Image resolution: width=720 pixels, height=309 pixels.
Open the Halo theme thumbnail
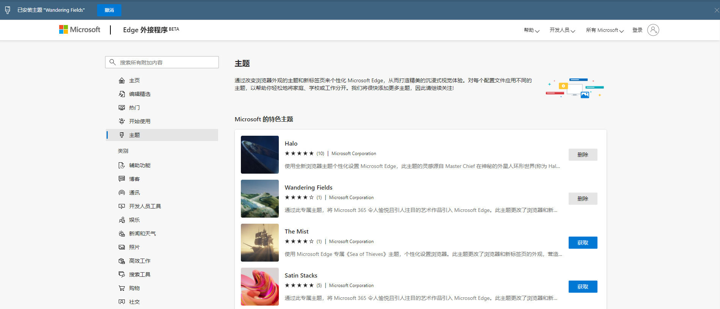(x=260, y=155)
